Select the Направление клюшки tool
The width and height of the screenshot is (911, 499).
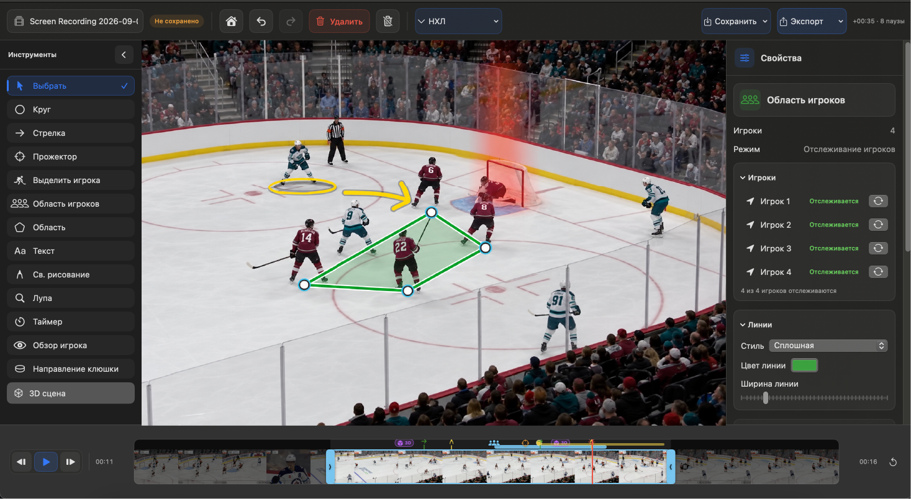[x=71, y=369]
